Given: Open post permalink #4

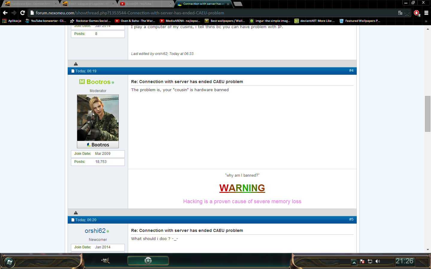Looking at the screenshot, I should click(351, 71).
